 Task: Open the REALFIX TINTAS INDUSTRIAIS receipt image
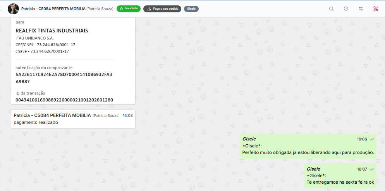[x=73, y=61]
